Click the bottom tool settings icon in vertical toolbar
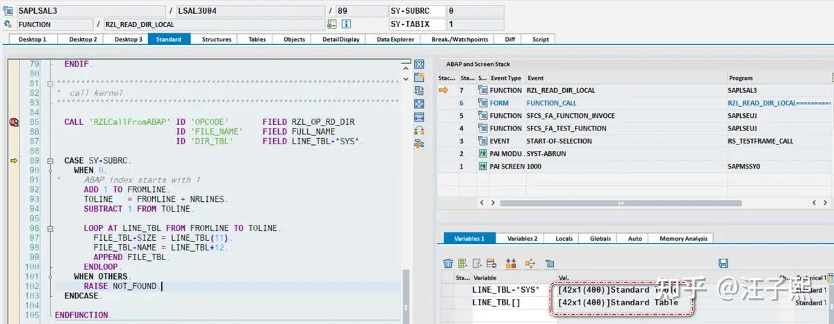 419,144
